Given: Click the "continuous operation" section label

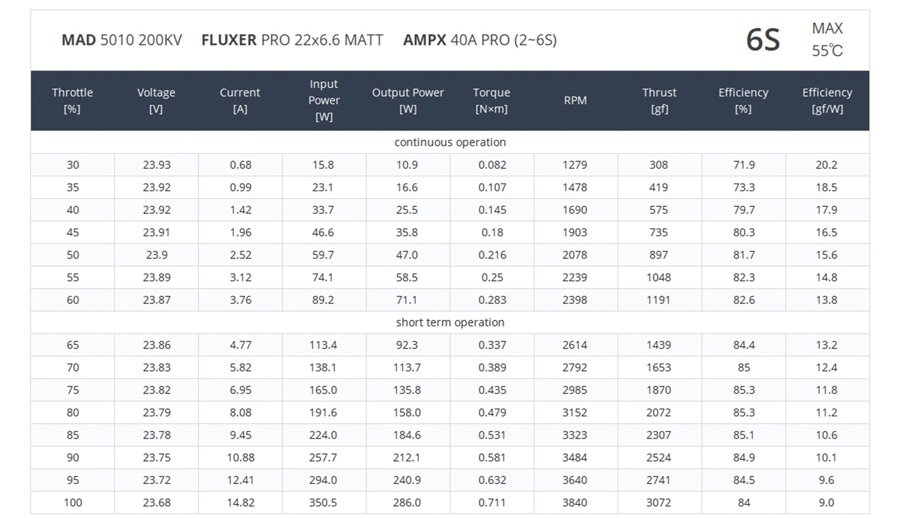Looking at the screenshot, I should point(450,143).
